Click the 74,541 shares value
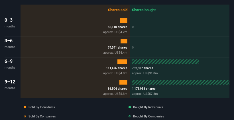 pyautogui.click(x=117, y=48)
